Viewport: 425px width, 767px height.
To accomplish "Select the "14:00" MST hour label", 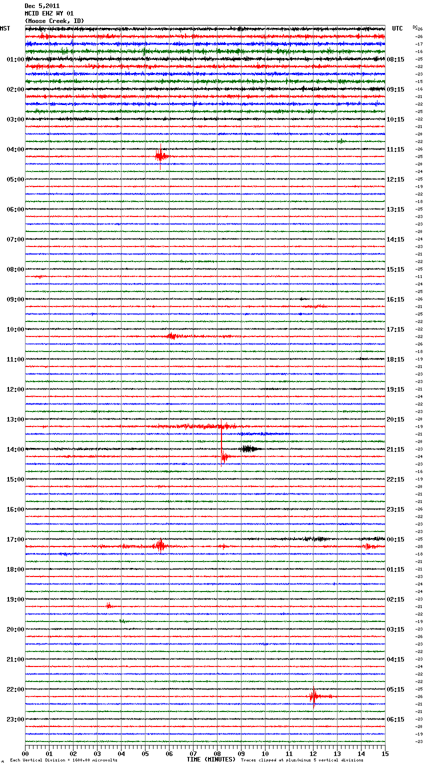I will tap(15, 449).
